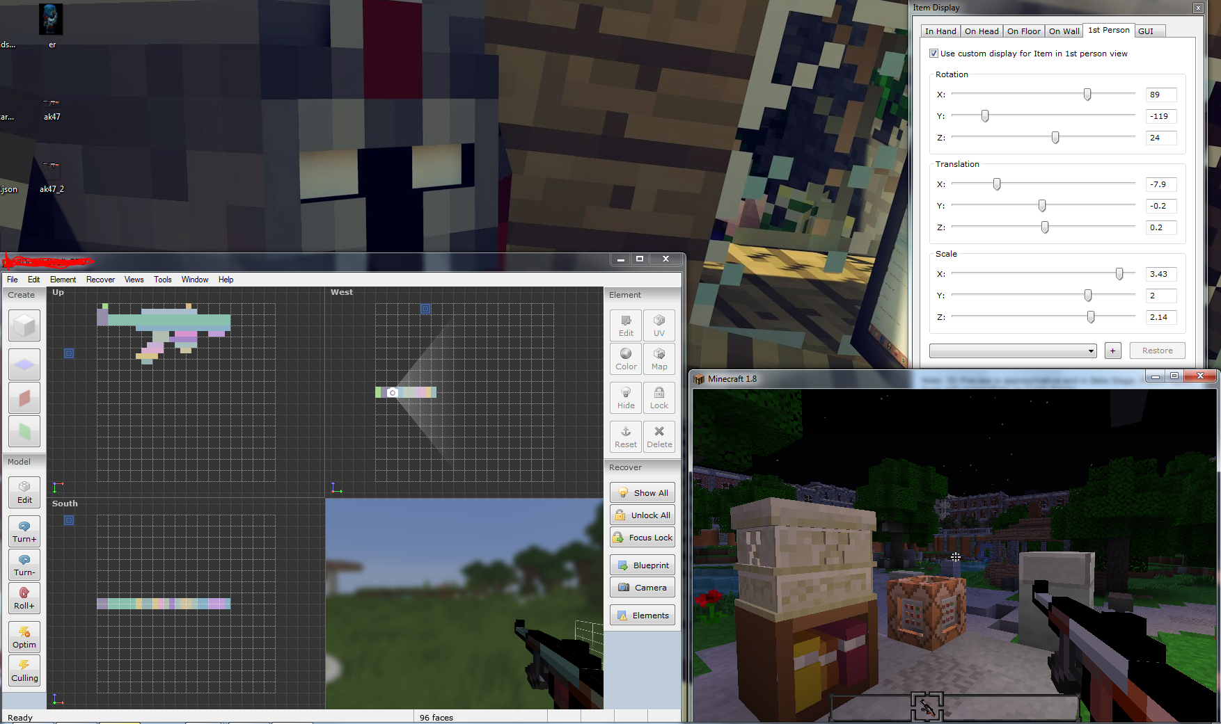This screenshot has width=1221, height=724.
Task: Run the Optim tool
Action: click(x=24, y=637)
